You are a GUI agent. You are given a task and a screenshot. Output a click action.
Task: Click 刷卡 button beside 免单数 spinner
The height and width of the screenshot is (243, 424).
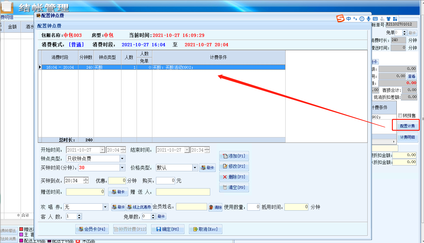click(x=161, y=216)
